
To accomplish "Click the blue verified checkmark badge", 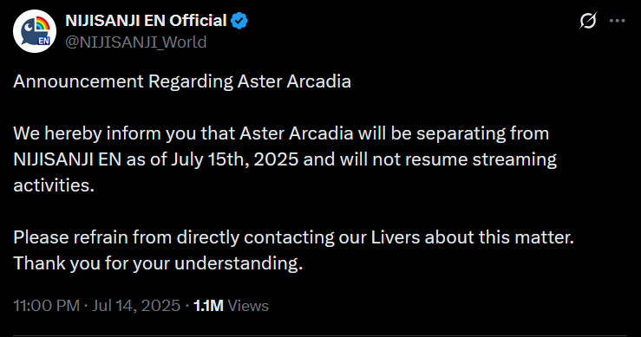I will click(x=239, y=21).
